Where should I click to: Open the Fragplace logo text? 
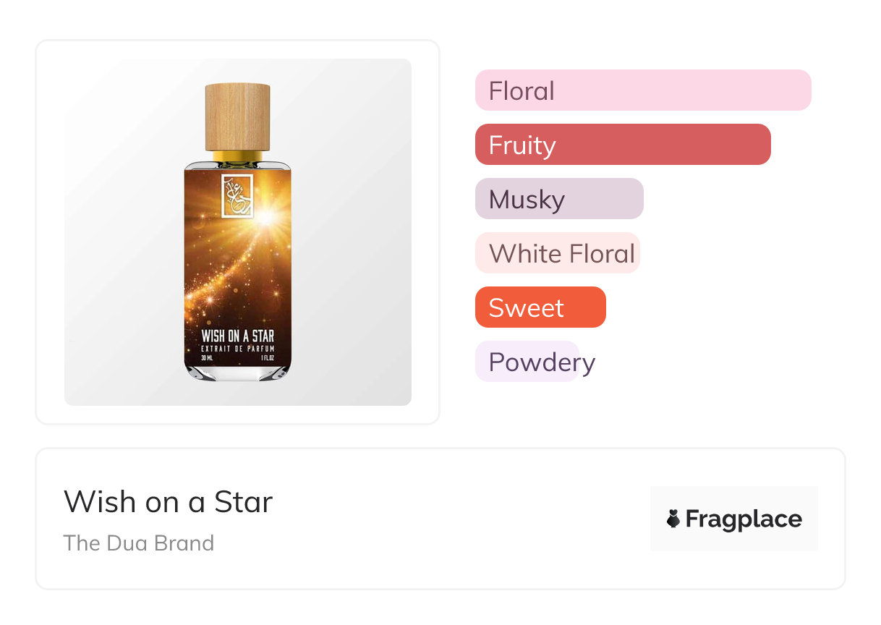[x=743, y=519]
